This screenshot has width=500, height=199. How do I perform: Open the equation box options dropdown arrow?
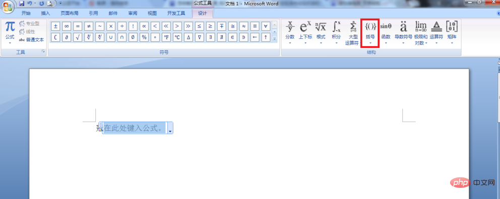[x=170, y=131]
